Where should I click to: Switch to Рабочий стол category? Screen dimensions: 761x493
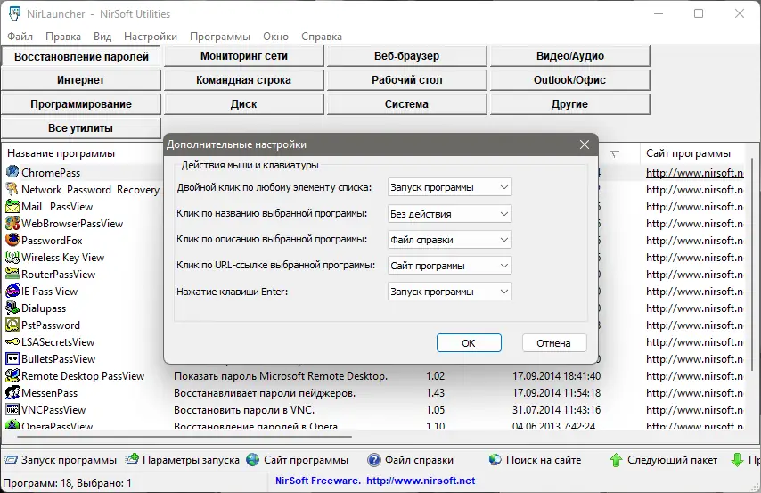[406, 80]
